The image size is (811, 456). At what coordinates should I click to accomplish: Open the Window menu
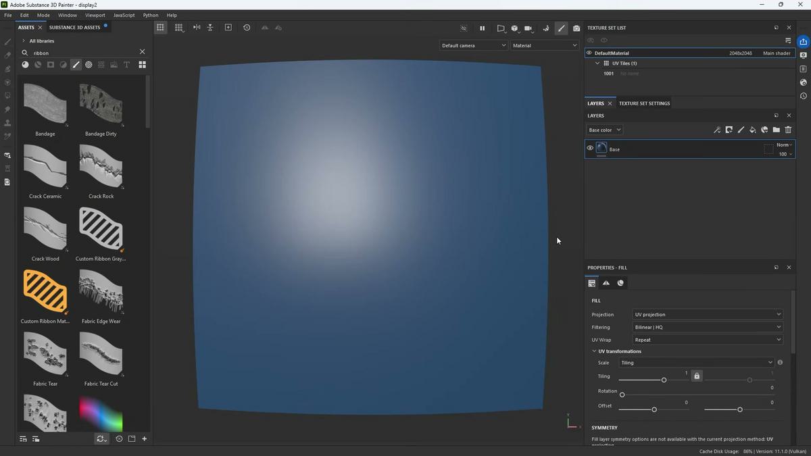[x=67, y=15]
